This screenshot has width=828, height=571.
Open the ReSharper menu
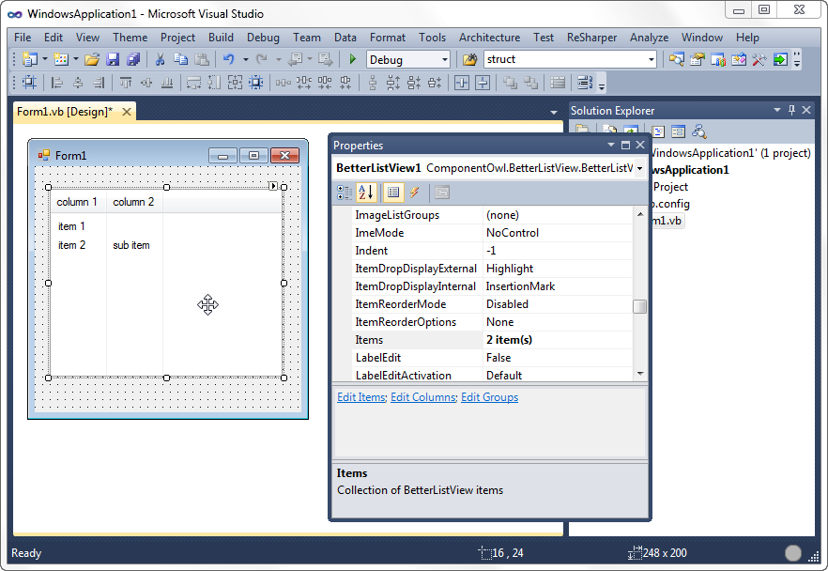click(591, 38)
